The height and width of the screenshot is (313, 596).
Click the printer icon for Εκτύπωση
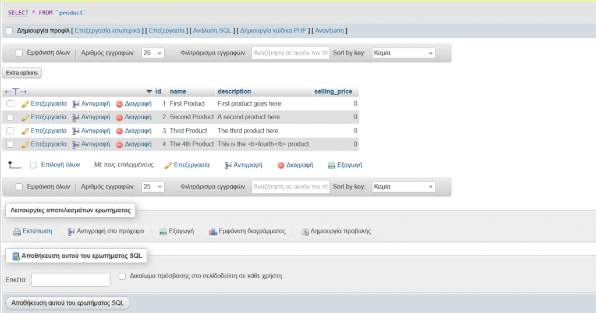click(x=17, y=232)
